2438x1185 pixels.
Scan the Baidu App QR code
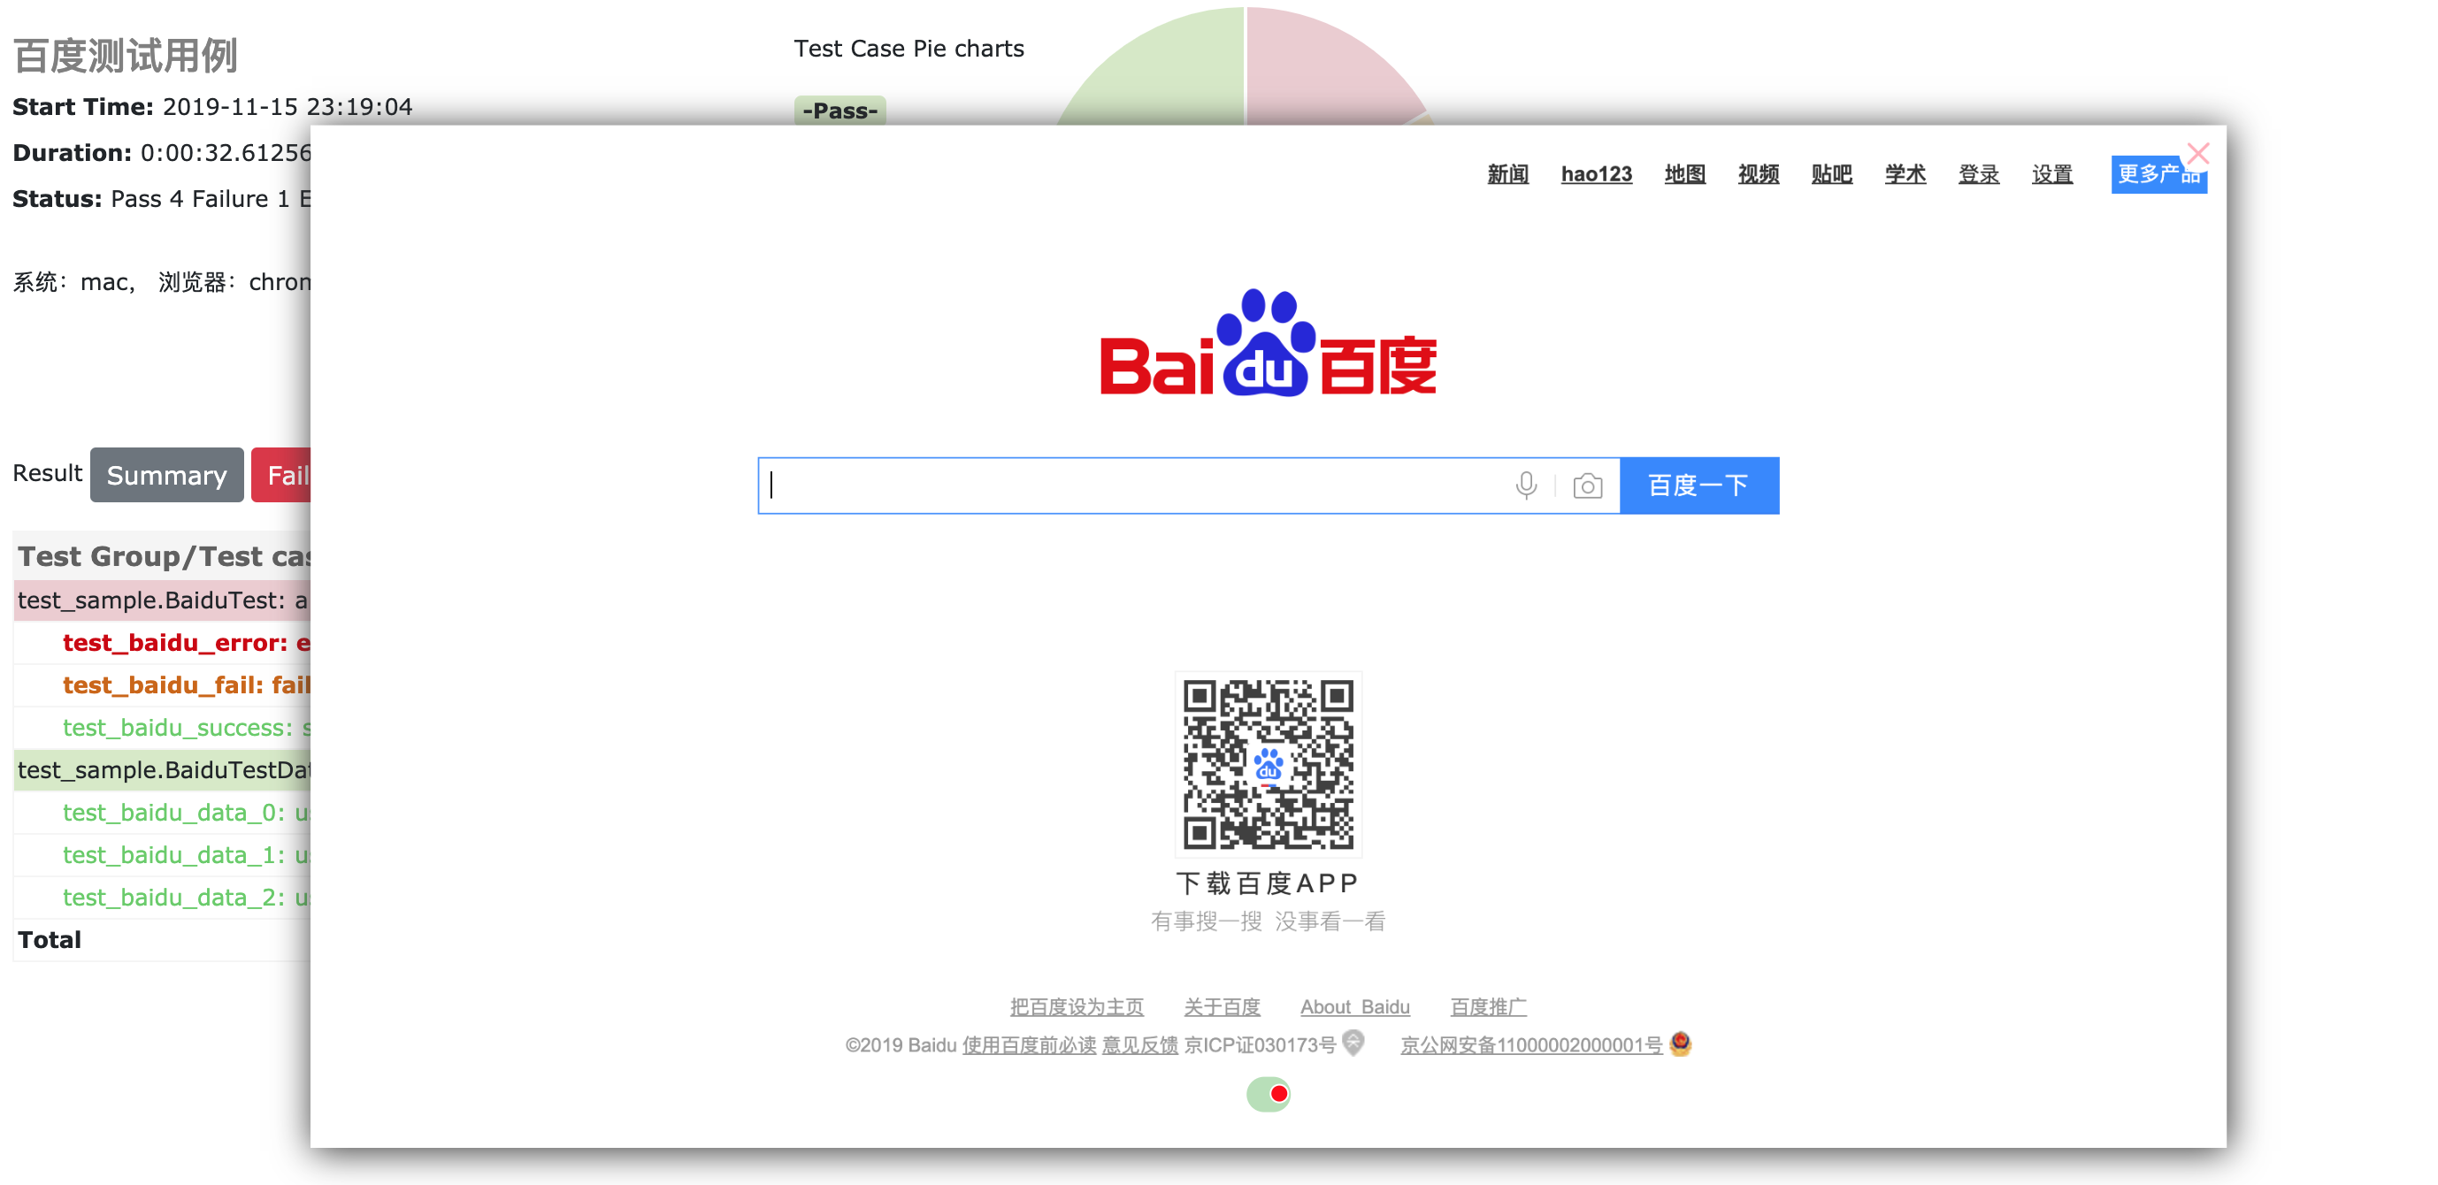click(1267, 765)
